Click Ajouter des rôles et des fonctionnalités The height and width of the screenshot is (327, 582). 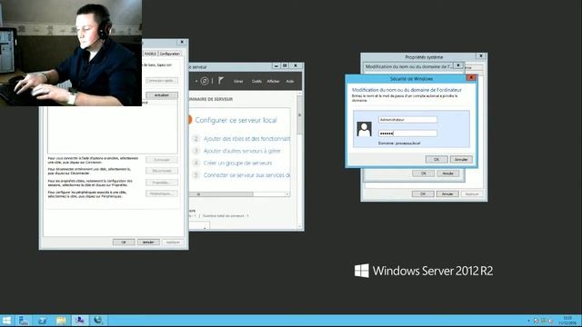coord(246,139)
